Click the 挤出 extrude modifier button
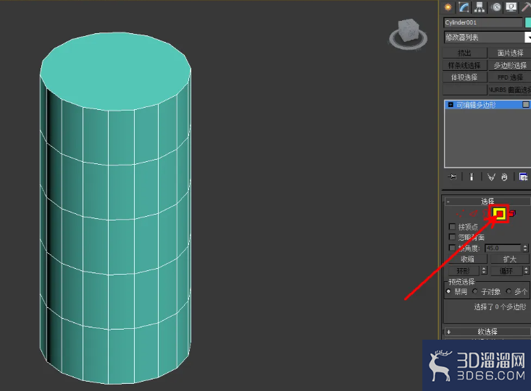This screenshot has height=391, width=531. click(x=464, y=53)
